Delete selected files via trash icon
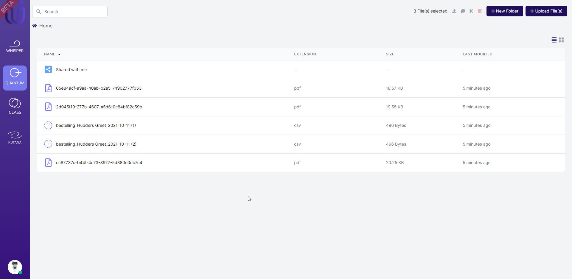Viewport: 572px width, 279px height. click(480, 11)
